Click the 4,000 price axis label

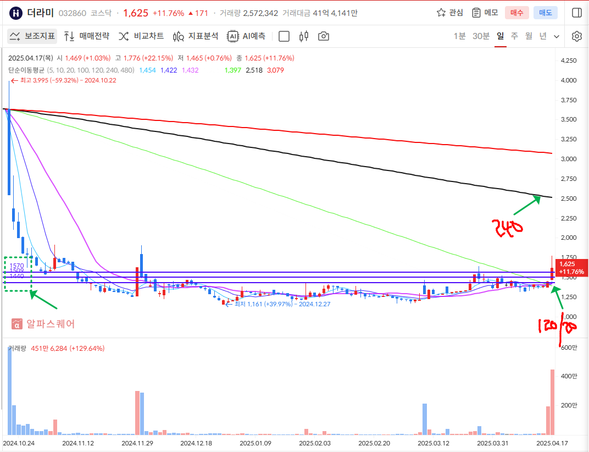(x=569, y=80)
